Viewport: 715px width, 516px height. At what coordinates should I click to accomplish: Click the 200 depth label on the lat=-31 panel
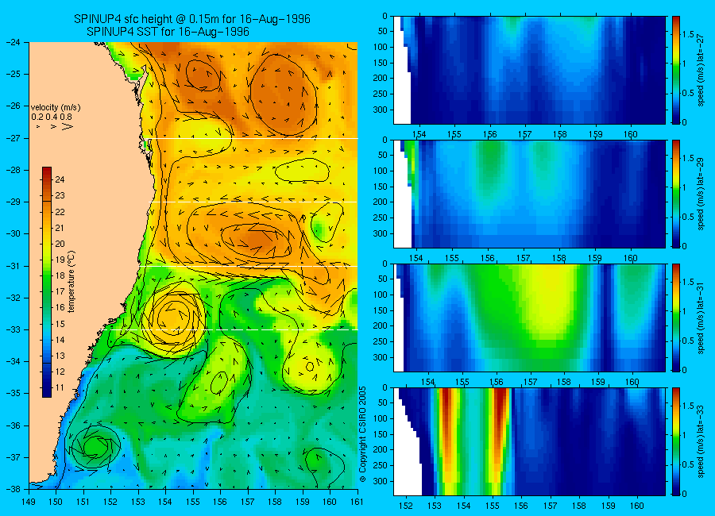tap(381, 326)
